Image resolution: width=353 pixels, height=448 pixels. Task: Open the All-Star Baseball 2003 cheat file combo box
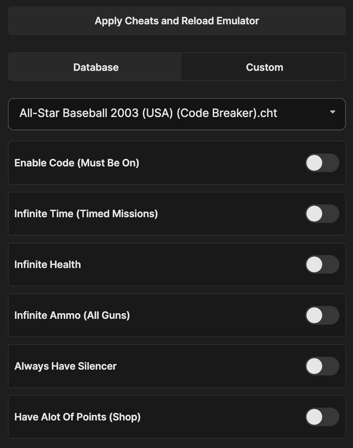click(176, 114)
